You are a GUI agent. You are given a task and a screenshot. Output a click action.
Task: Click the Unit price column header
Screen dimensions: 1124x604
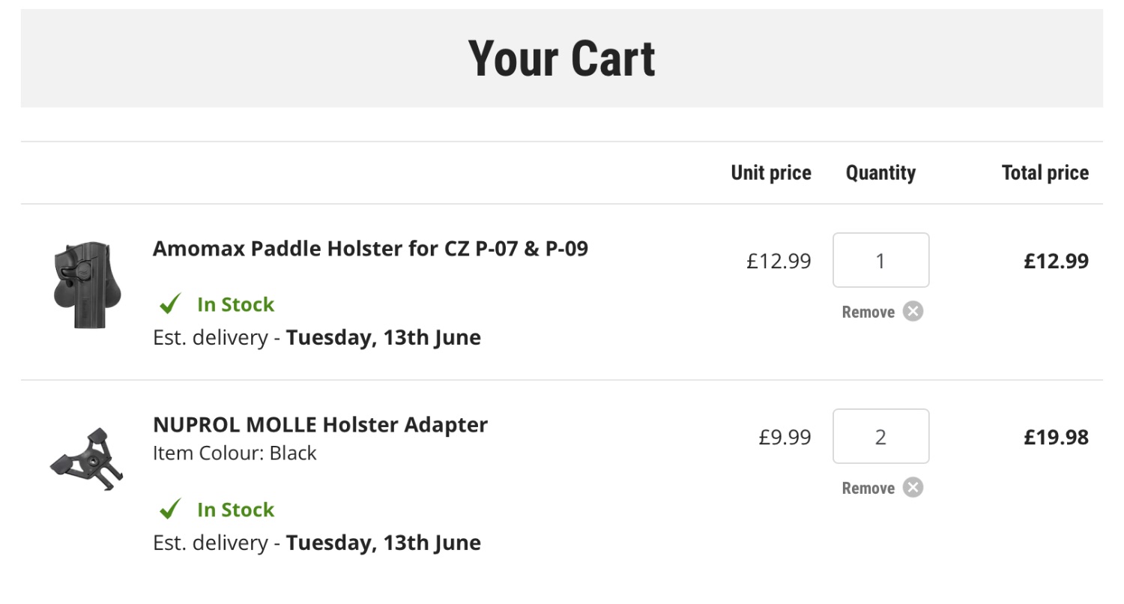tap(770, 173)
